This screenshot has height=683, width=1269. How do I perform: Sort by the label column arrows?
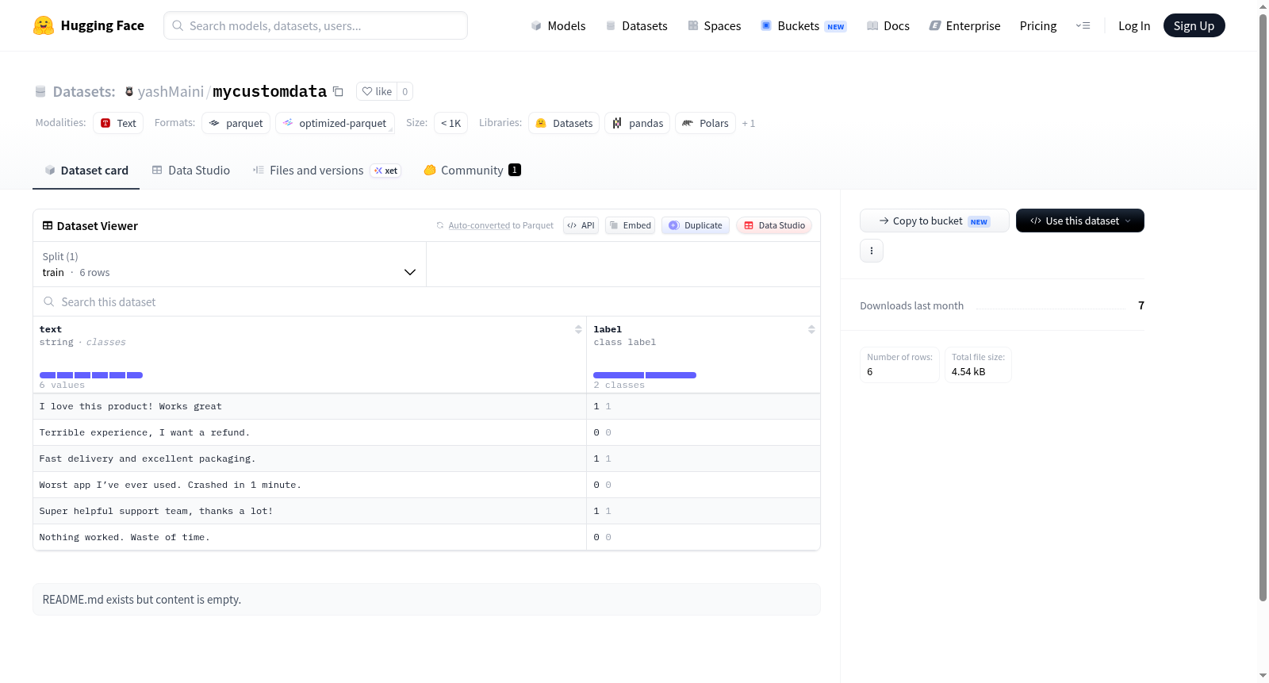click(811, 329)
